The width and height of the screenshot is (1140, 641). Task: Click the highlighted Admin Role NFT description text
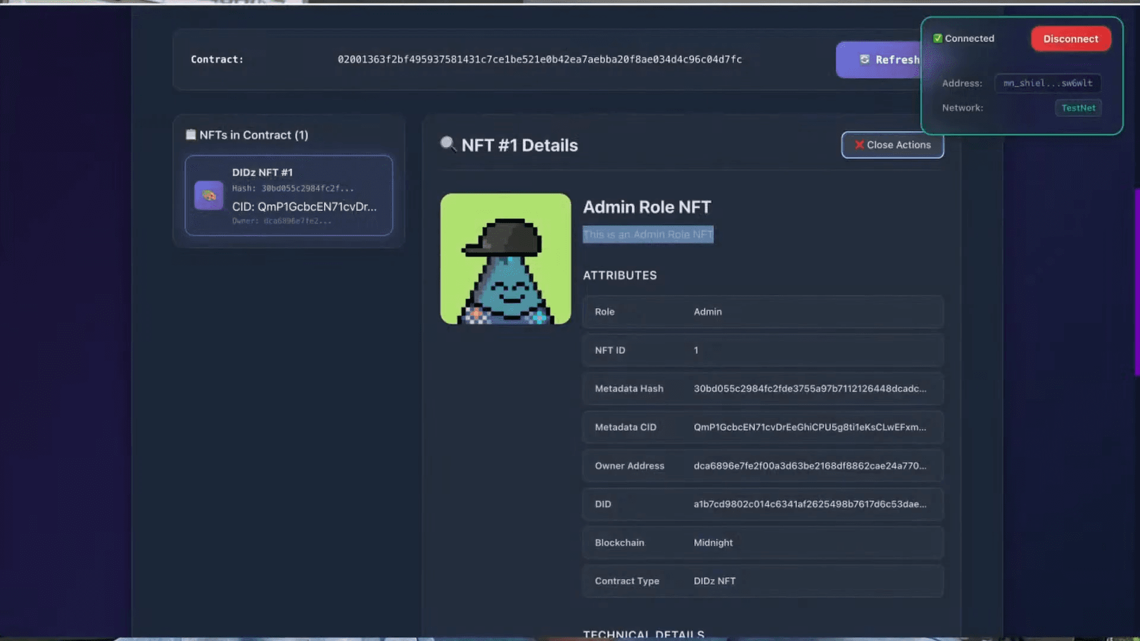click(648, 234)
